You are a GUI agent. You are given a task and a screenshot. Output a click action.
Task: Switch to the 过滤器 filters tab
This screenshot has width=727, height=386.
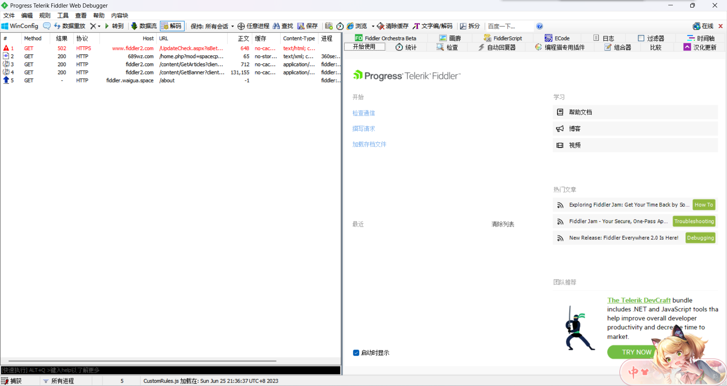(651, 38)
